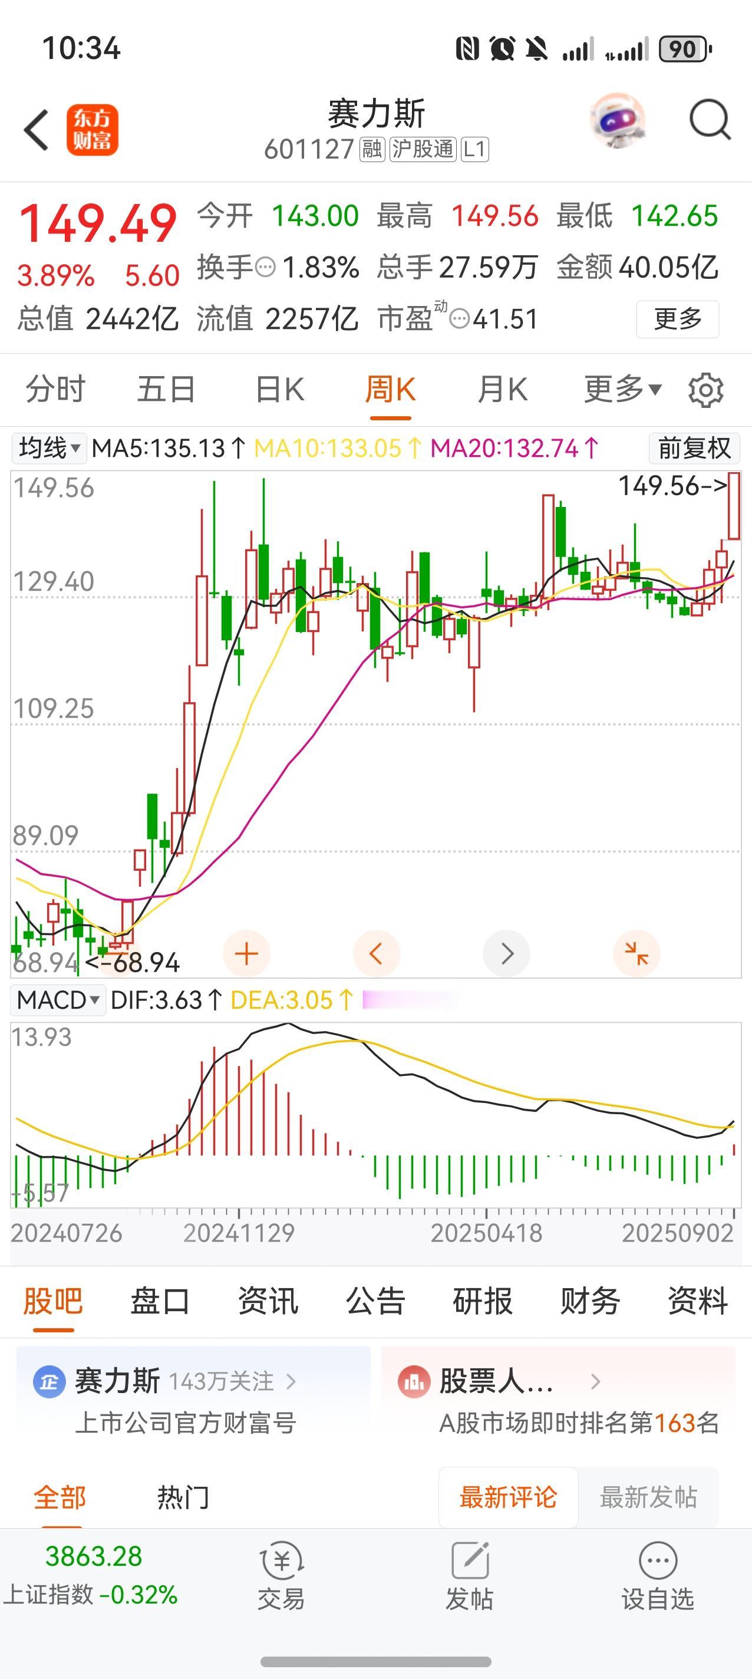The height and width of the screenshot is (1679, 752).
Task: Tap the alarm clock status icon
Action: [503, 49]
